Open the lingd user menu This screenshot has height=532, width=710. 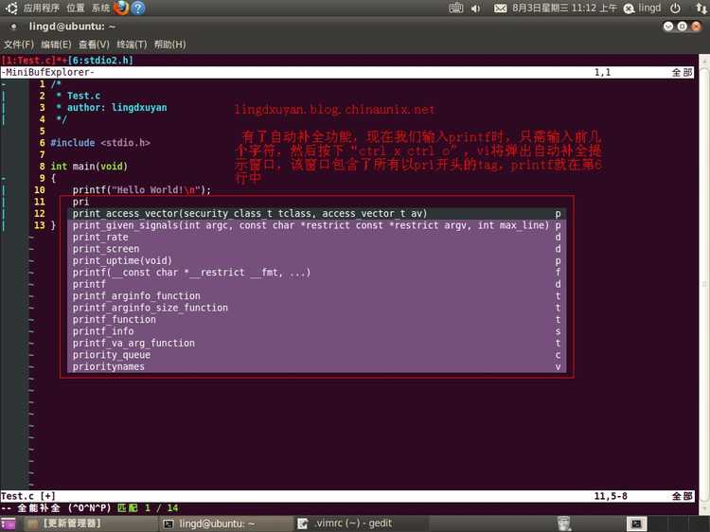point(642,9)
